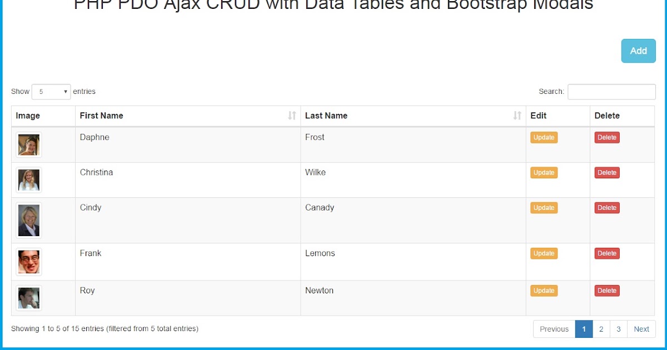Update the Roy Newton record
667x350 pixels.
tap(544, 291)
